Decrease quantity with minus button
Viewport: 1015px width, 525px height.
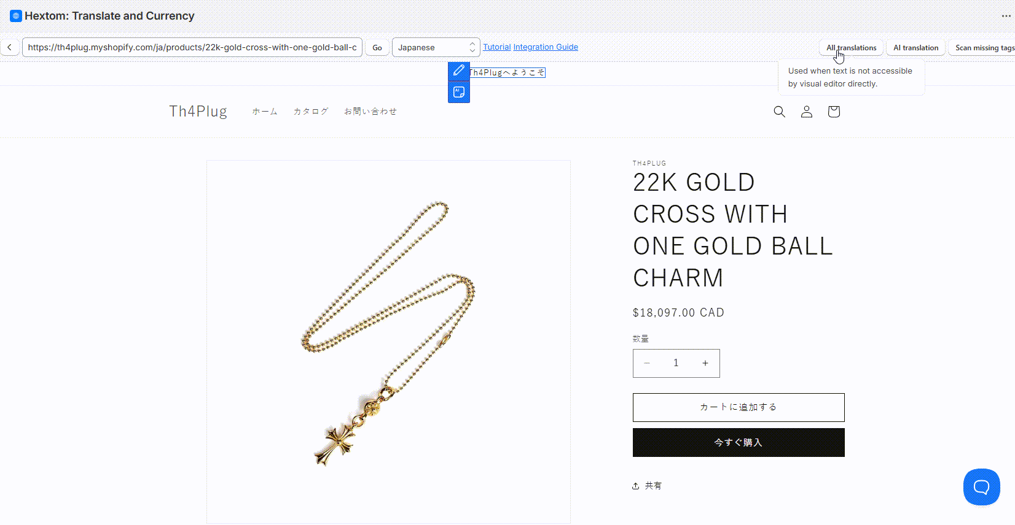tap(647, 363)
